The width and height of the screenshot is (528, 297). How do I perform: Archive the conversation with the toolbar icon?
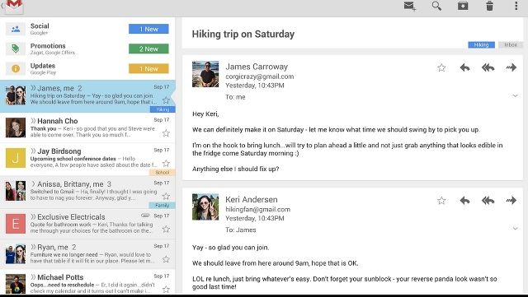[x=463, y=6]
